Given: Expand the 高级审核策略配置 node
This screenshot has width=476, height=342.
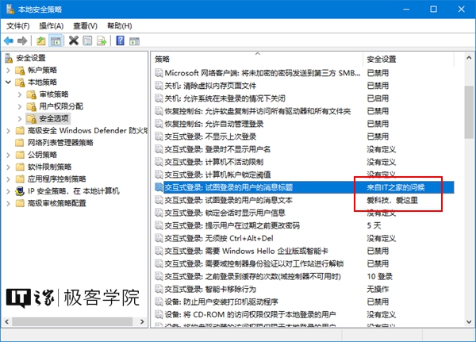Looking at the screenshot, I should click(x=8, y=203).
